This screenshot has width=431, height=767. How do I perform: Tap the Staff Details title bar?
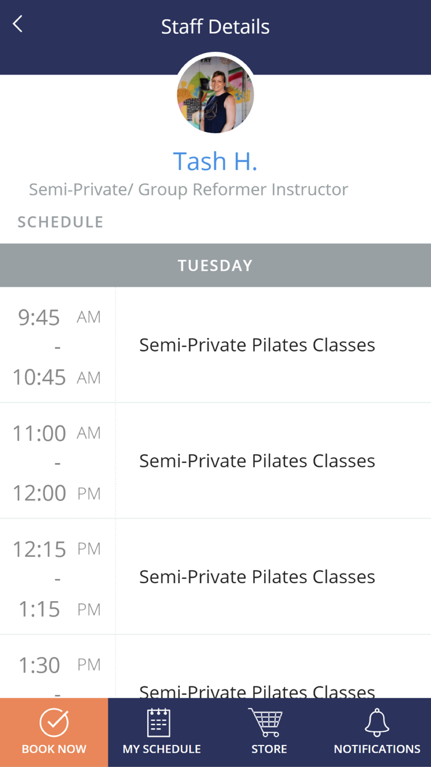216,27
